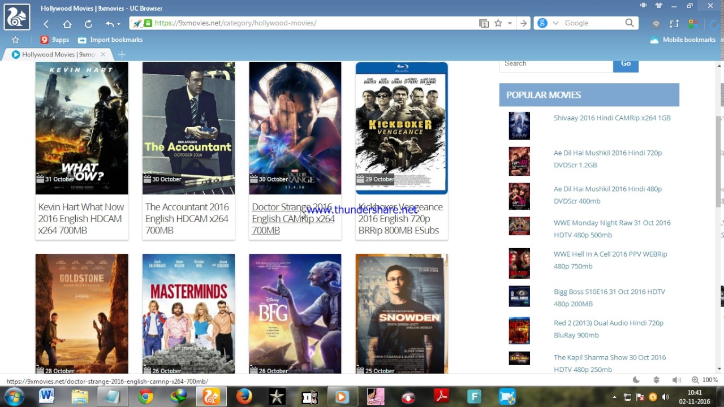Open Adobe Reader from taskbar
724x407 pixels.
pyautogui.click(x=441, y=397)
